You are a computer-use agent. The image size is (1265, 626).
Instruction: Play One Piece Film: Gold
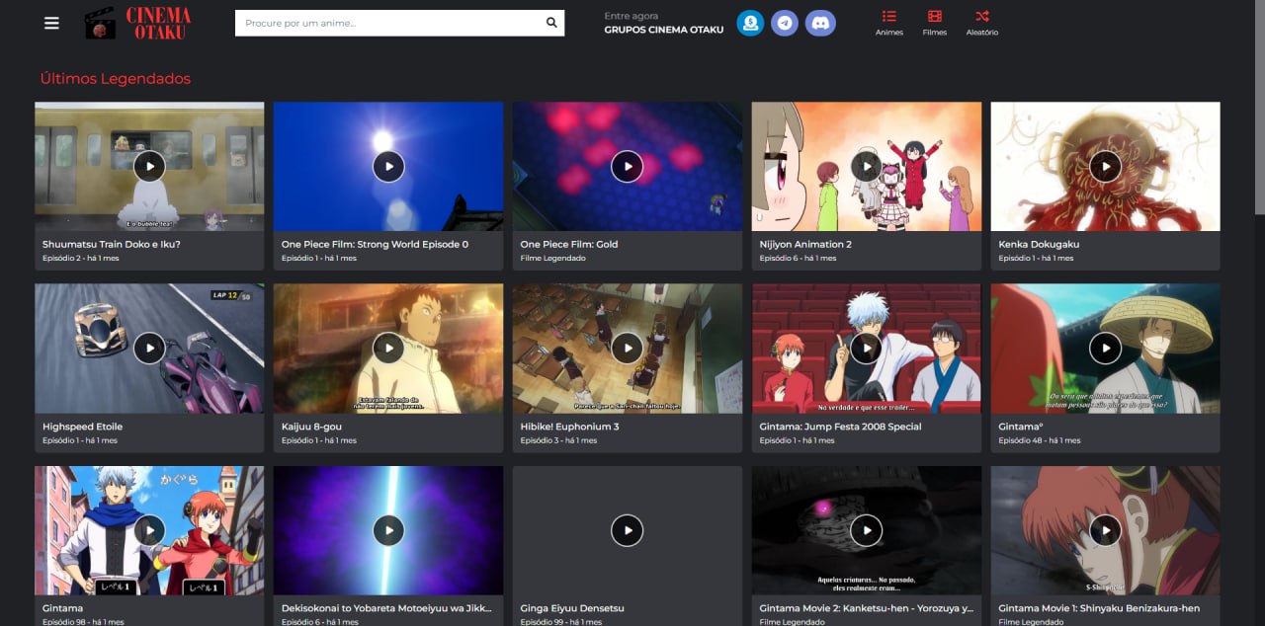(628, 166)
